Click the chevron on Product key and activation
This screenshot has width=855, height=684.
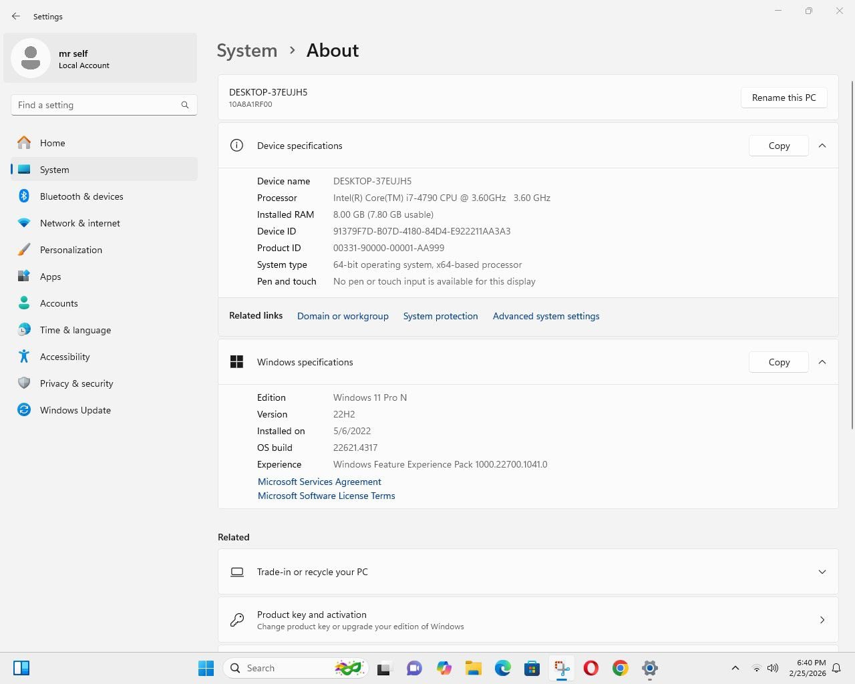(x=822, y=620)
